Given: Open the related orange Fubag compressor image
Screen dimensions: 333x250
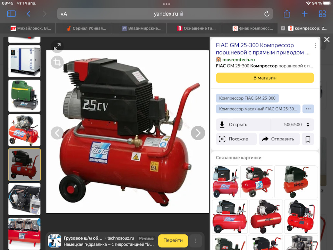Looking at the screenshot, I should [x=296, y=182].
